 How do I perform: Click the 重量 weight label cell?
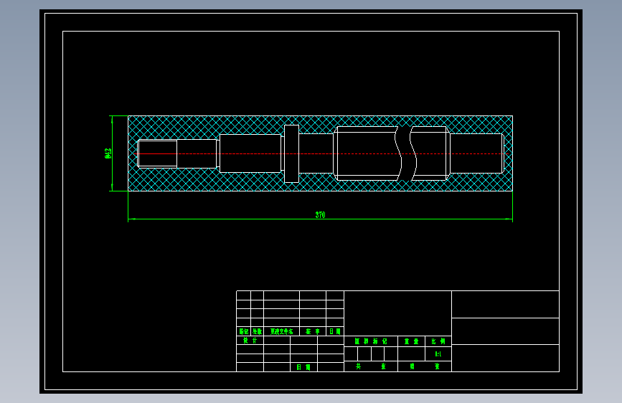[411, 341]
